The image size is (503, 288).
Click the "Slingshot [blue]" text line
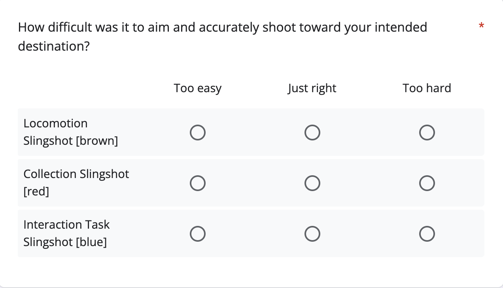(x=65, y=242)
